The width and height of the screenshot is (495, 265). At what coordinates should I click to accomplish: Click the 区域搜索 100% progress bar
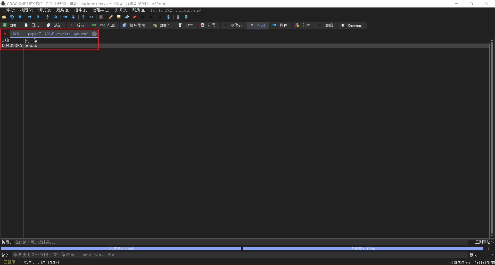[x=121, y=249]
